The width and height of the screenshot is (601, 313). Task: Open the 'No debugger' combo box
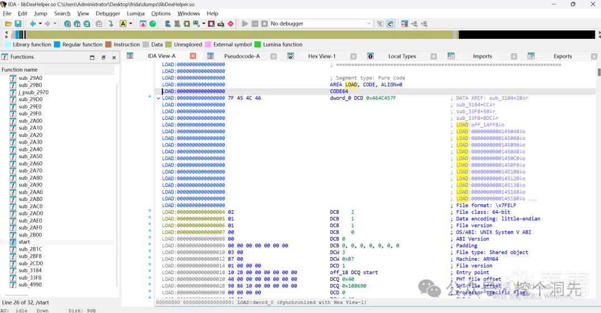[x=321, y=24]
